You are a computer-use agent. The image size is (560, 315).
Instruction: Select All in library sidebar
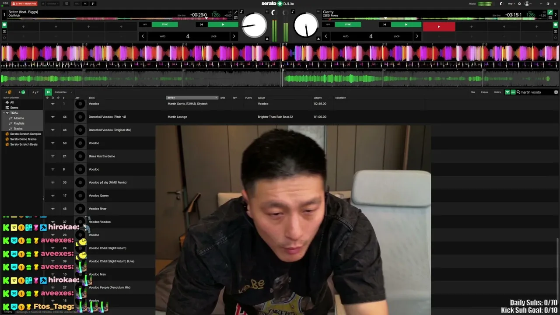coord(12,102)
